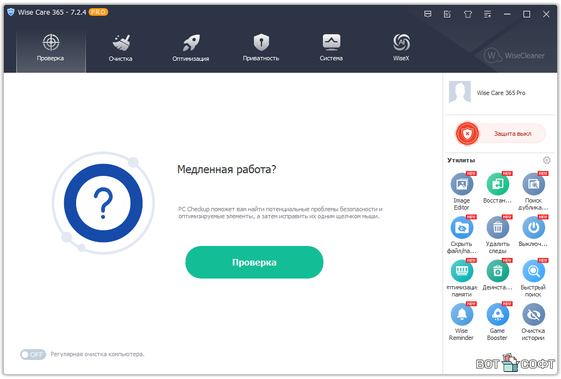Minimize the Wise Care 365 window
561x379 pixels.
click(x=507, y=14)
